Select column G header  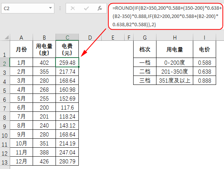[x=145, y=37]
